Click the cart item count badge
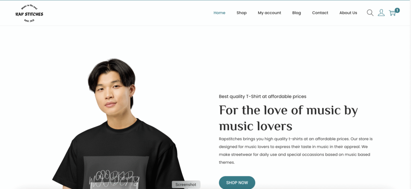Viewport: 411px width, 189px height. [x=397, y=10]
